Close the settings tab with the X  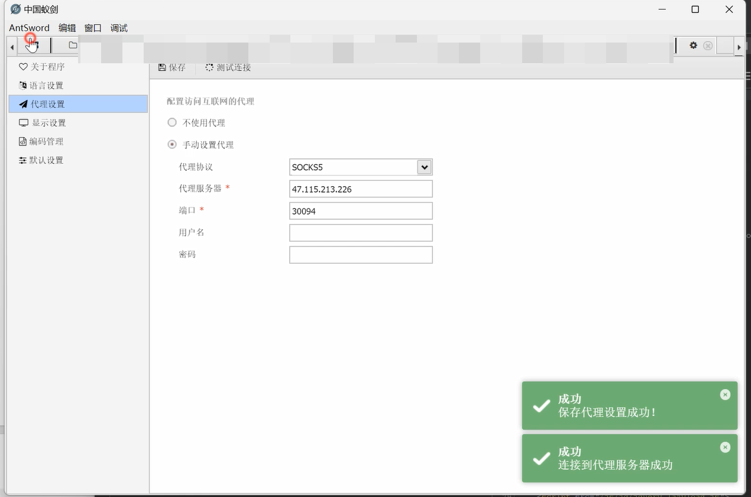pyautogui.click(x=708, y=46)
